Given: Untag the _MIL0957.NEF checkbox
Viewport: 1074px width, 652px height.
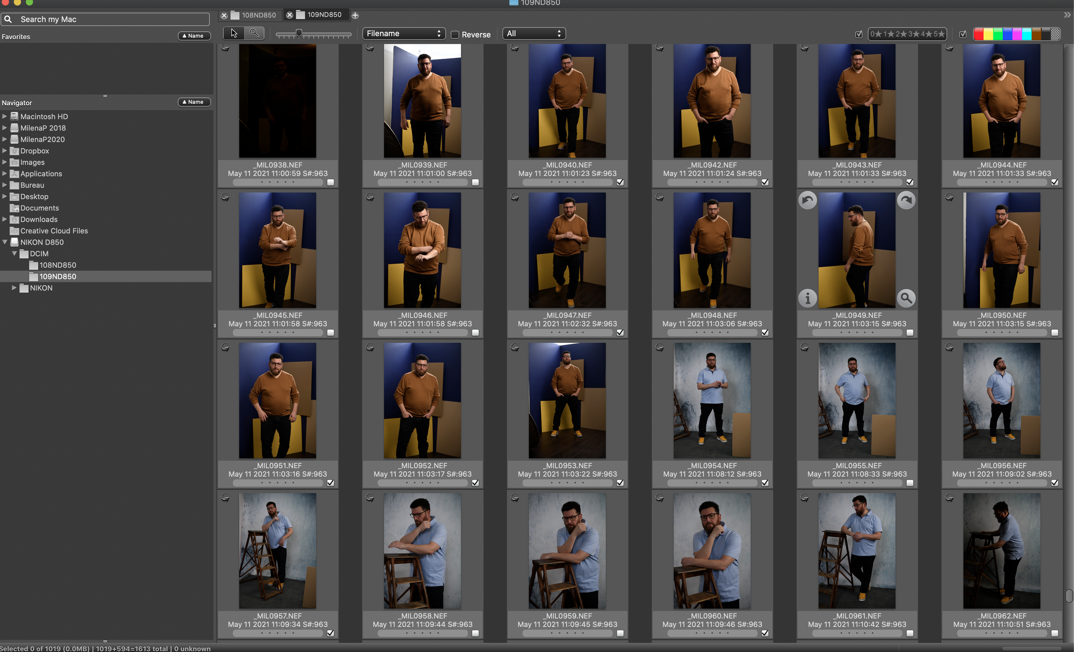Looking at the screenshot, I should tap(330, 633).
